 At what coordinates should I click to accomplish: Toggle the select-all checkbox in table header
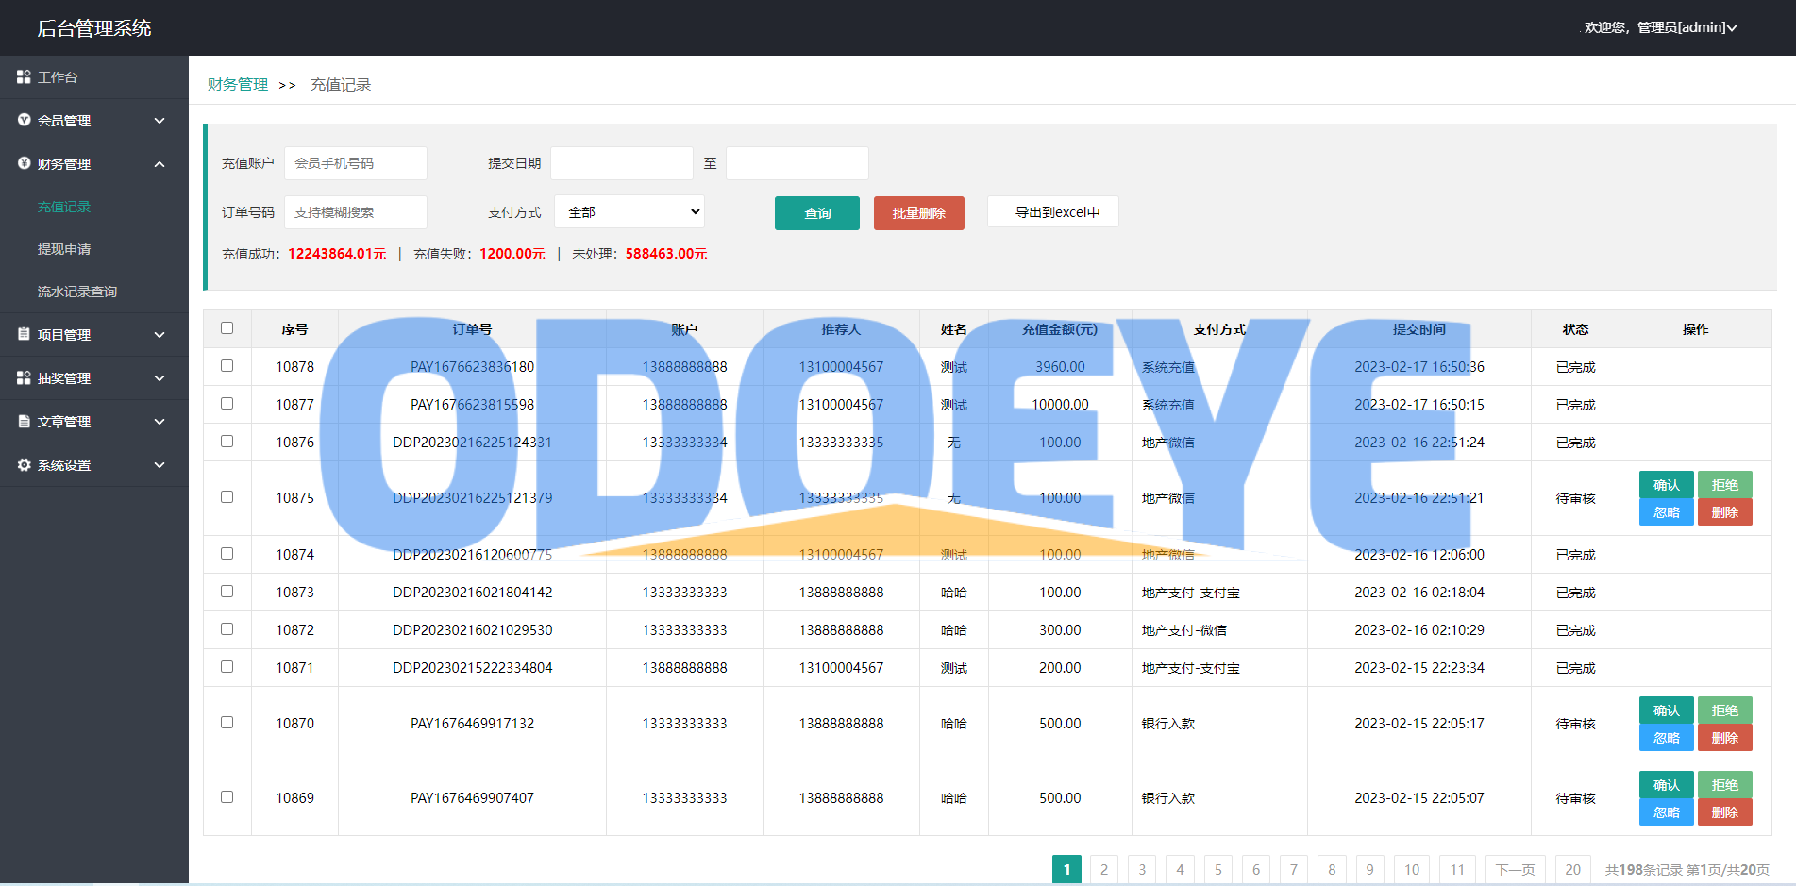pos(227,328)
